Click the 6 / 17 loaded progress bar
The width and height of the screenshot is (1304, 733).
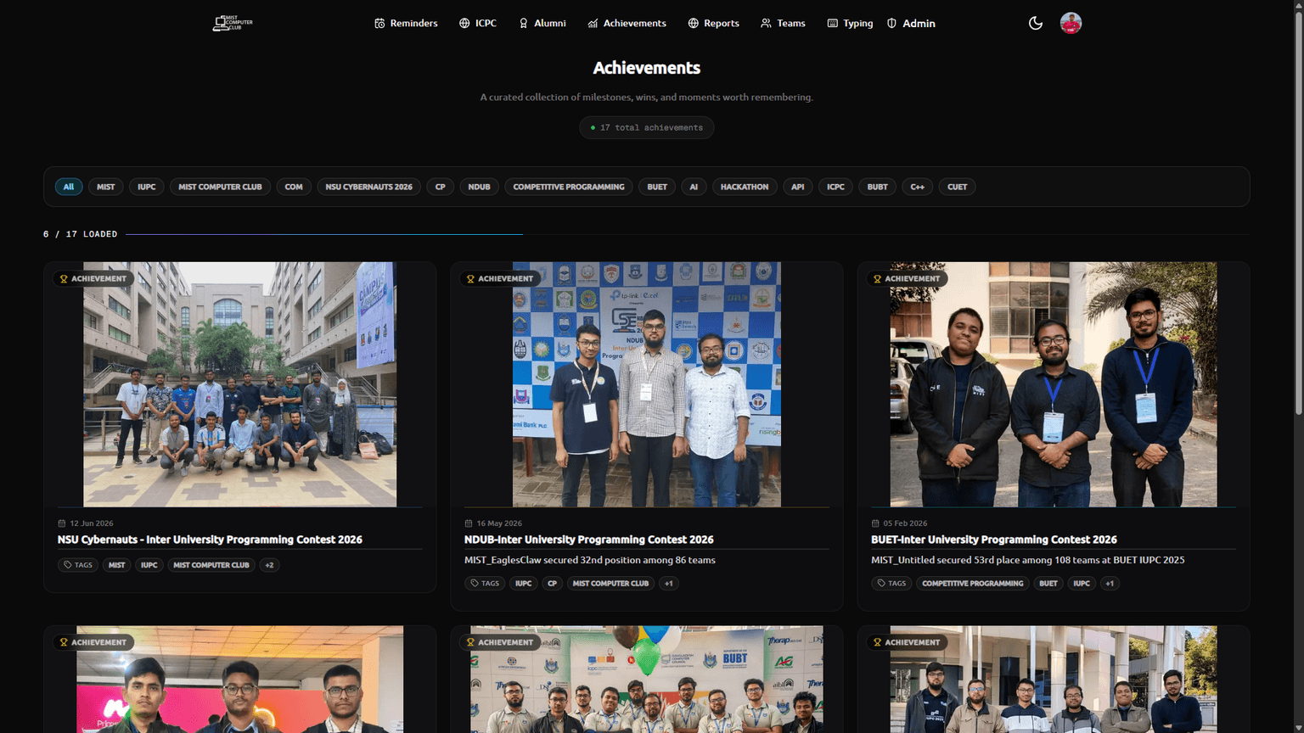click(688, 234)
